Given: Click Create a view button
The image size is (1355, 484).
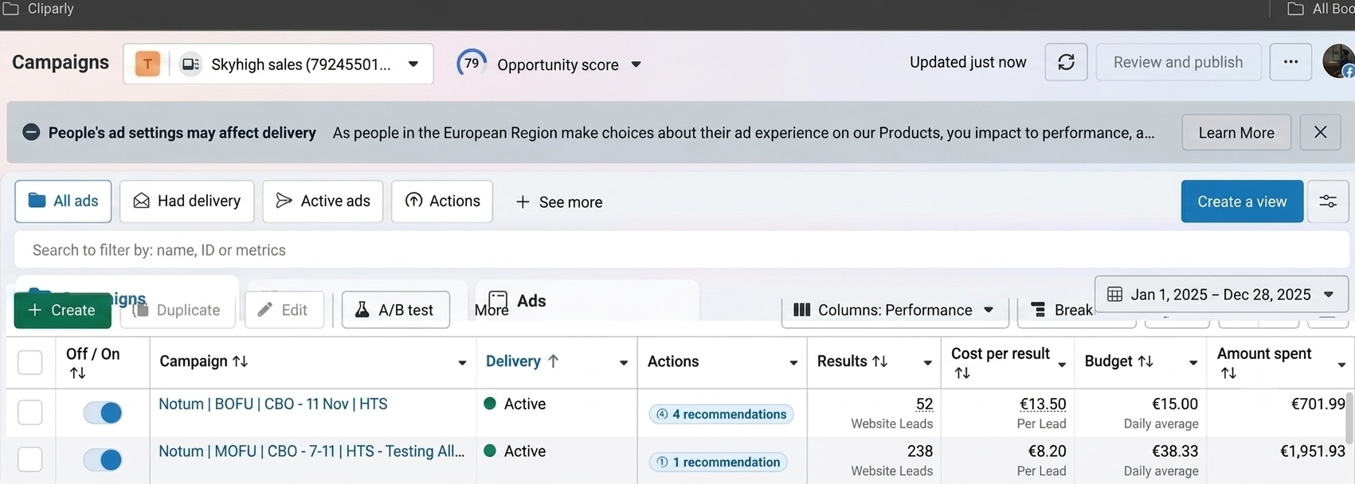Looking at the screenshot, I should pyautogui.click(x=1242, y=201).
